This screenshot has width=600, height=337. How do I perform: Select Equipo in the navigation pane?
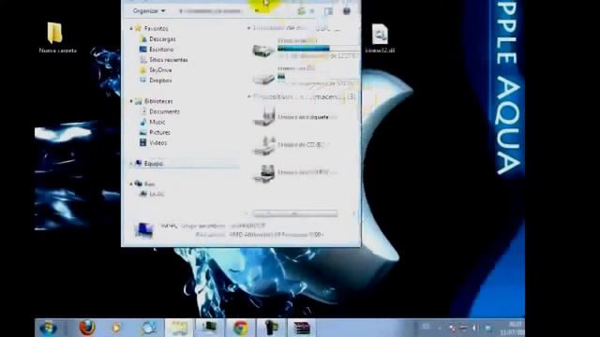click(154, 164)
